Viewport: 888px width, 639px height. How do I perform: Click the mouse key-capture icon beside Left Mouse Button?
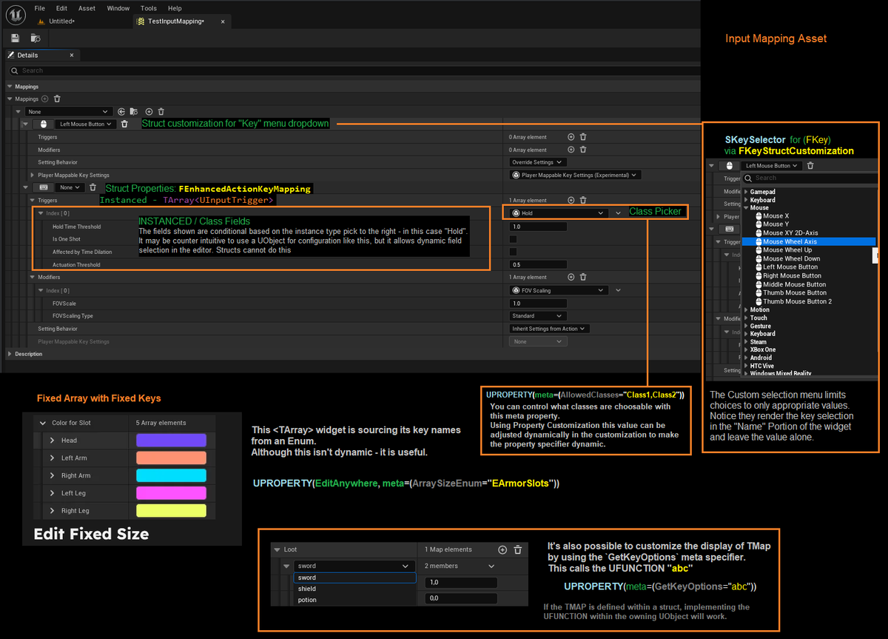pyautogui.click(x=44, y=124)
